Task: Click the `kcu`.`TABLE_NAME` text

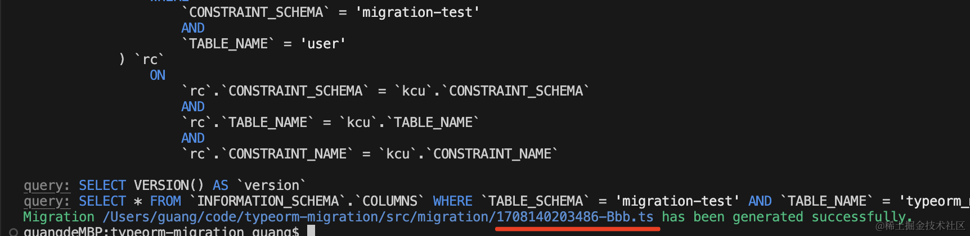Action: tap(410, 122)
